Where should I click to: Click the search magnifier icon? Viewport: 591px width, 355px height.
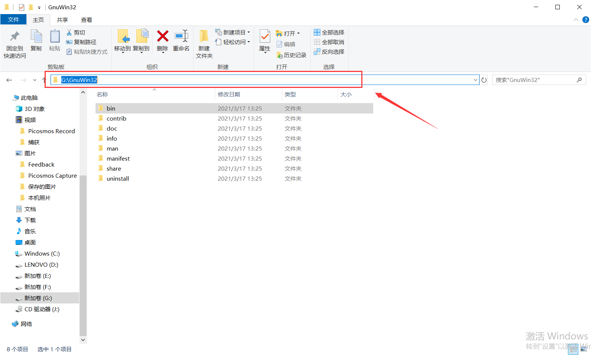(579, 80)
